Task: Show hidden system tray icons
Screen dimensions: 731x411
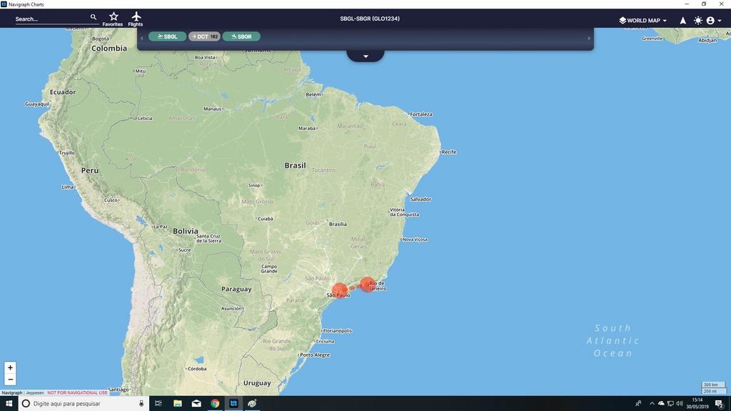Action: coord(652,404)
